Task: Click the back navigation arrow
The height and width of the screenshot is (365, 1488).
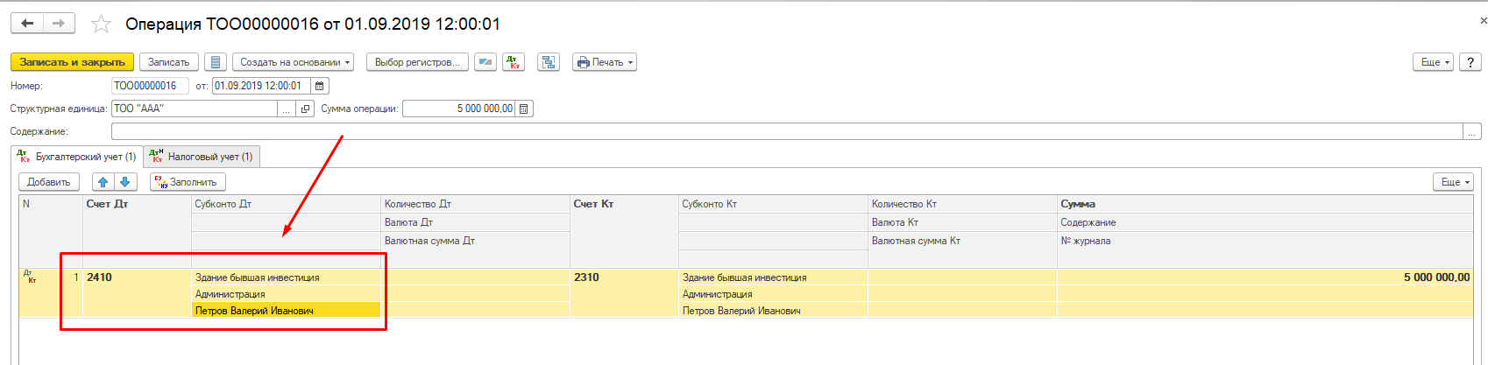Action: coord(27,24)
